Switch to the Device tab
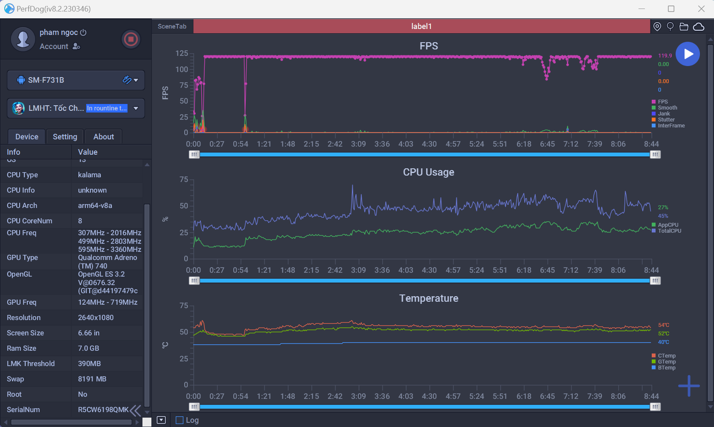Image resolution: width=714 pixels, height=427 pixels. 26,137
